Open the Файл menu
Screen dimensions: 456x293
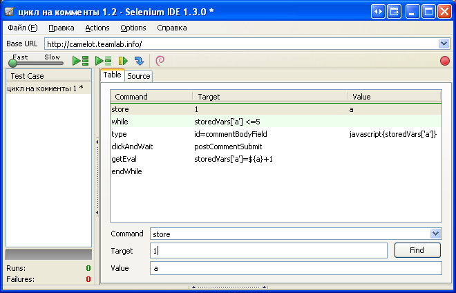[x=23, y=28]
